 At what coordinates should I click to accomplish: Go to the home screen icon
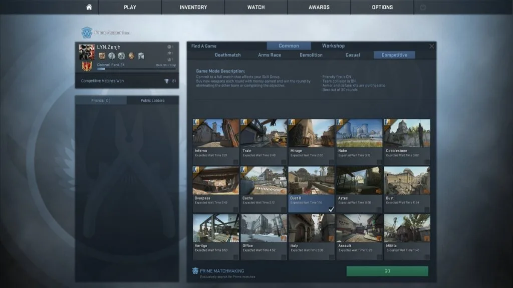click(89, 7)
